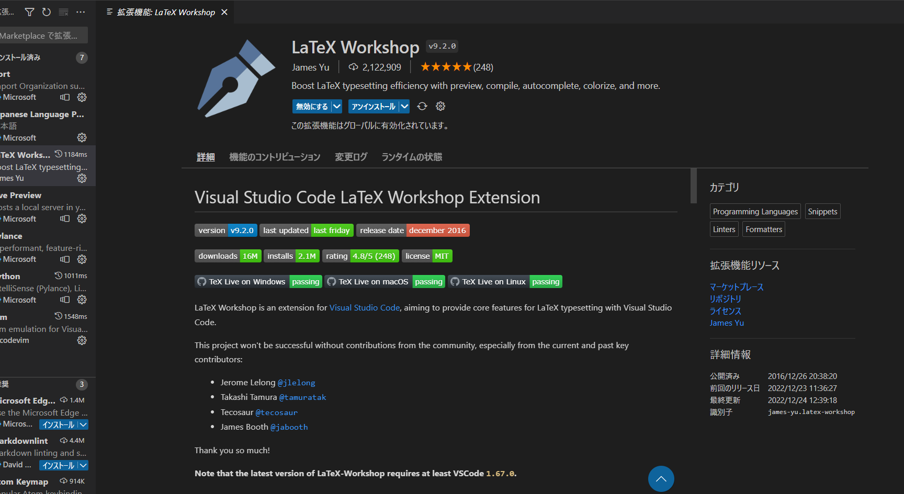Install the Microsoft Edge Tools extension
Screen dimensions: 904x494
point(58,425)
